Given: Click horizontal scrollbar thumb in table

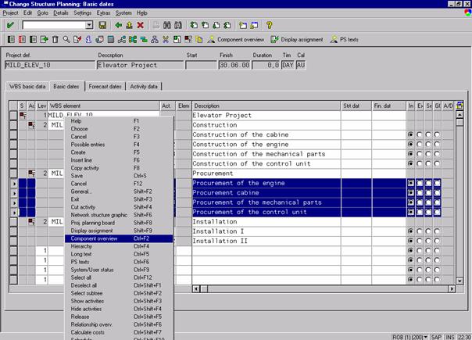Looking at the screenshot, I should (204, 288).
